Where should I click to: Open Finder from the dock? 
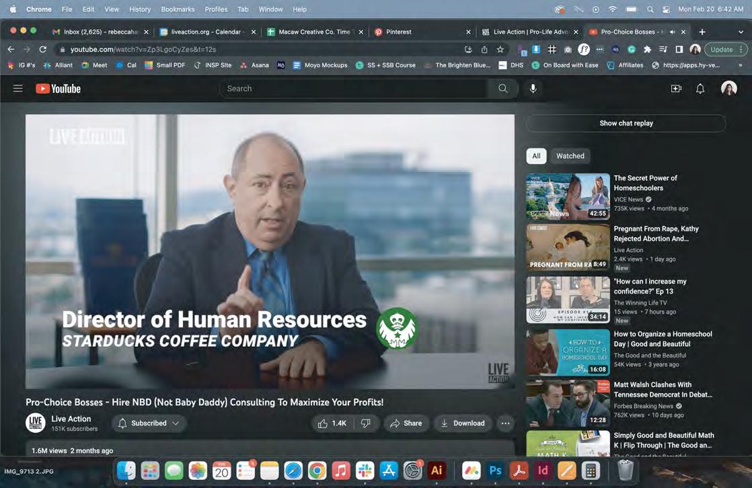(x=126, y=471)
